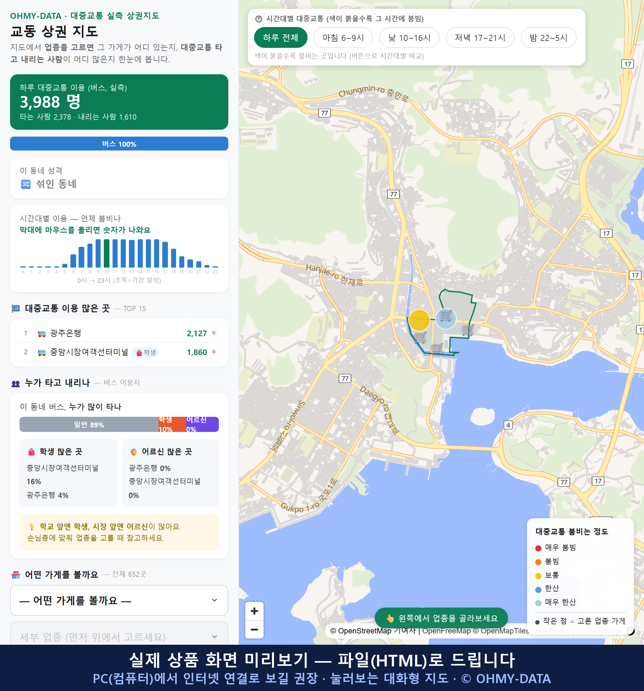Click the purple 어르신 0% bar segment
Image resolution: width=644 pixels, height=691 pixels.
click(203, 424)
